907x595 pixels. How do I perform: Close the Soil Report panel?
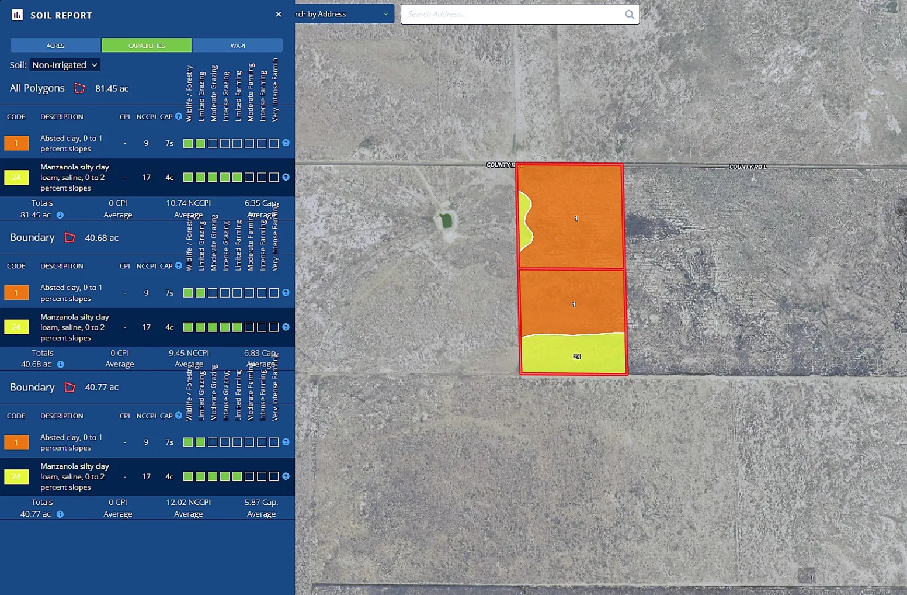pyautogui.click(x=278, y=14)
